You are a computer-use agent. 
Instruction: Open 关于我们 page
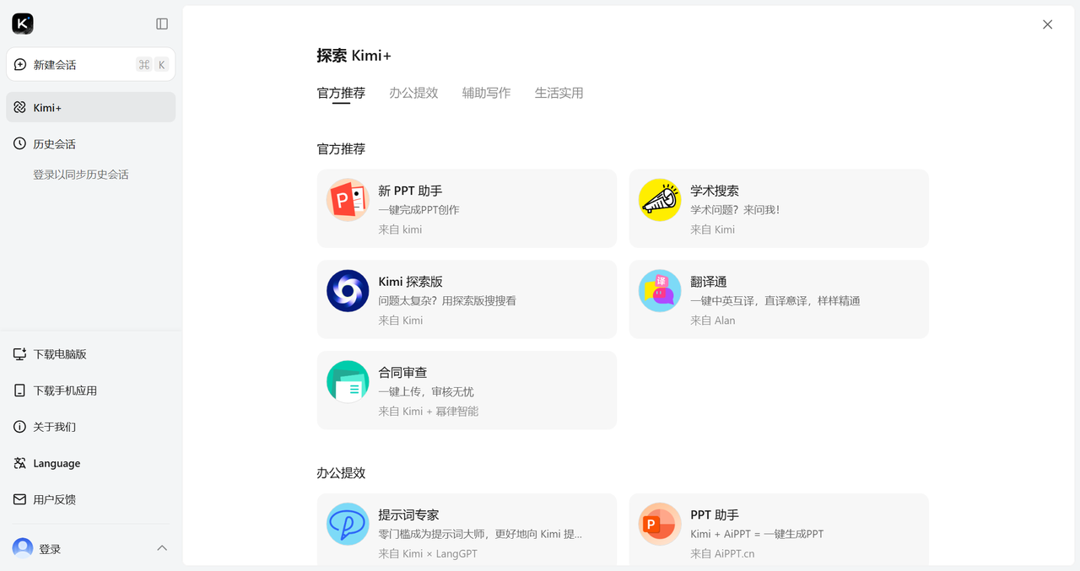(91, 427)
